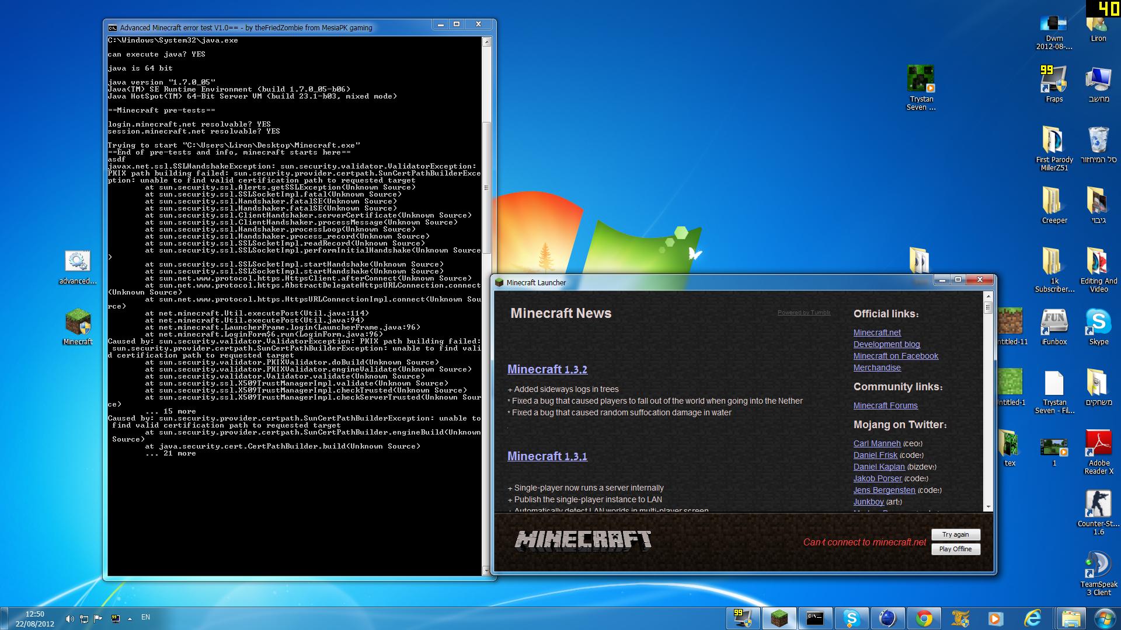Viewport: 1121px width, 630px height.
Task: Open the Minecraft Forums link
Action: click(885, 405)
